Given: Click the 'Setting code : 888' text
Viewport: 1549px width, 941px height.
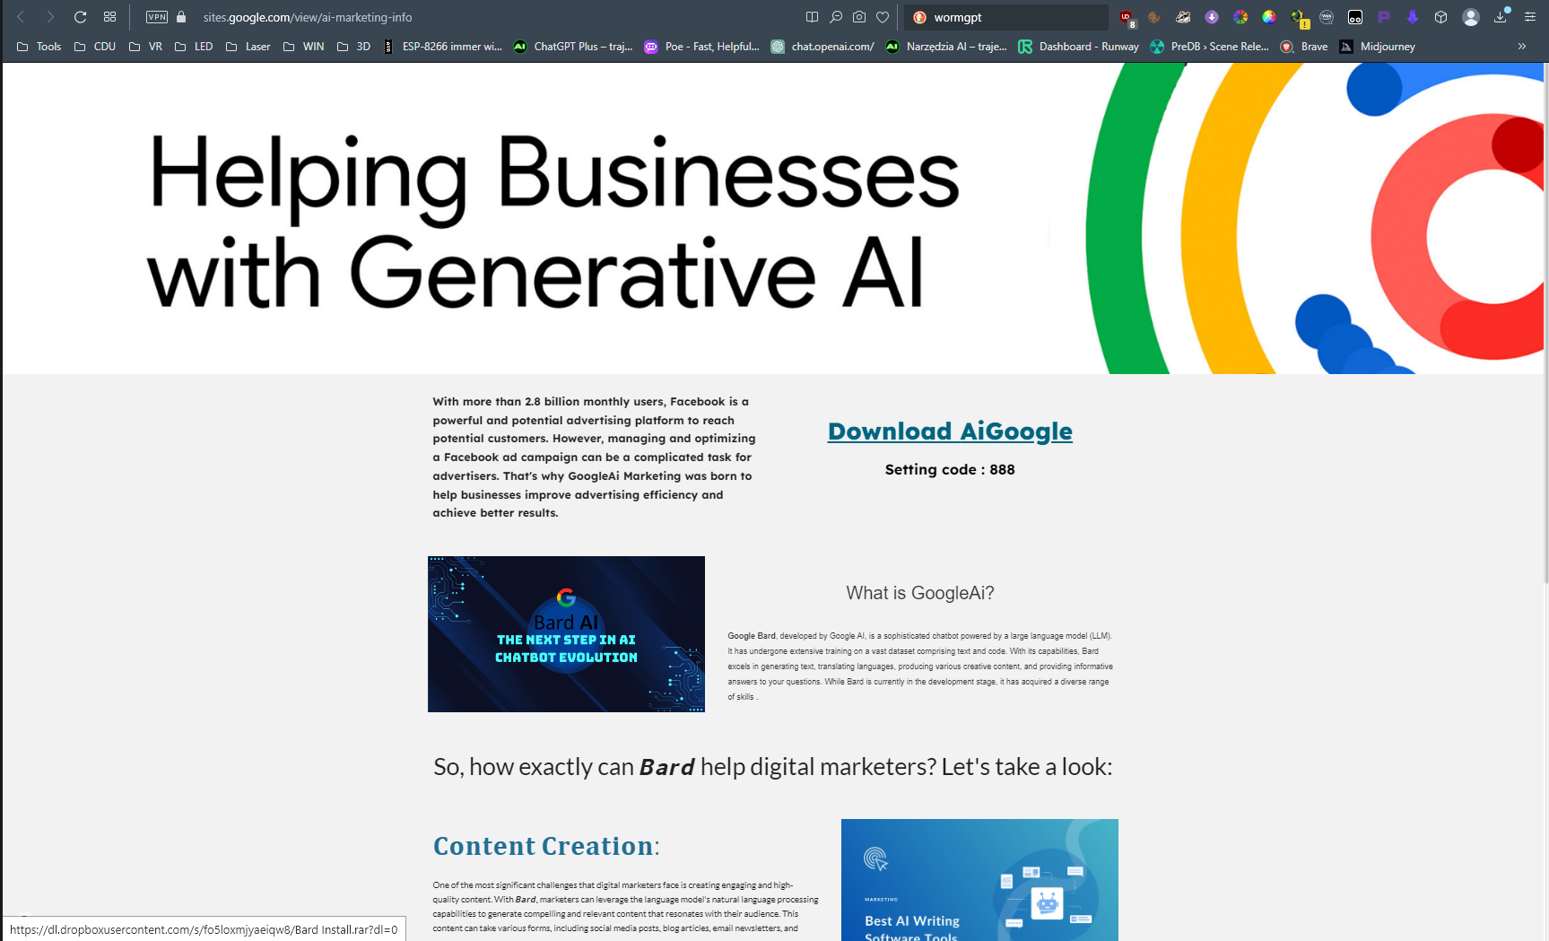Looking at the screenshot, I should [950, 469].
